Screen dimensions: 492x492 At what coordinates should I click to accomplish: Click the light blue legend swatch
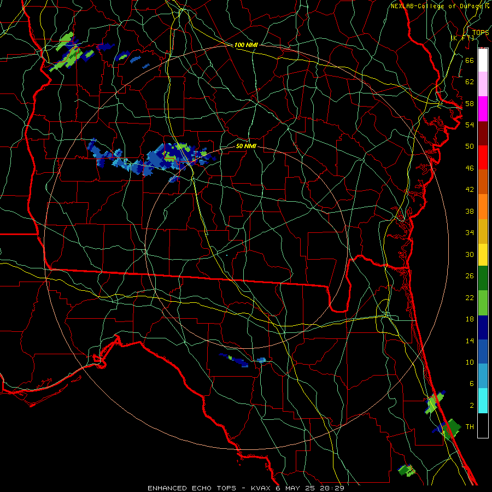483,376
